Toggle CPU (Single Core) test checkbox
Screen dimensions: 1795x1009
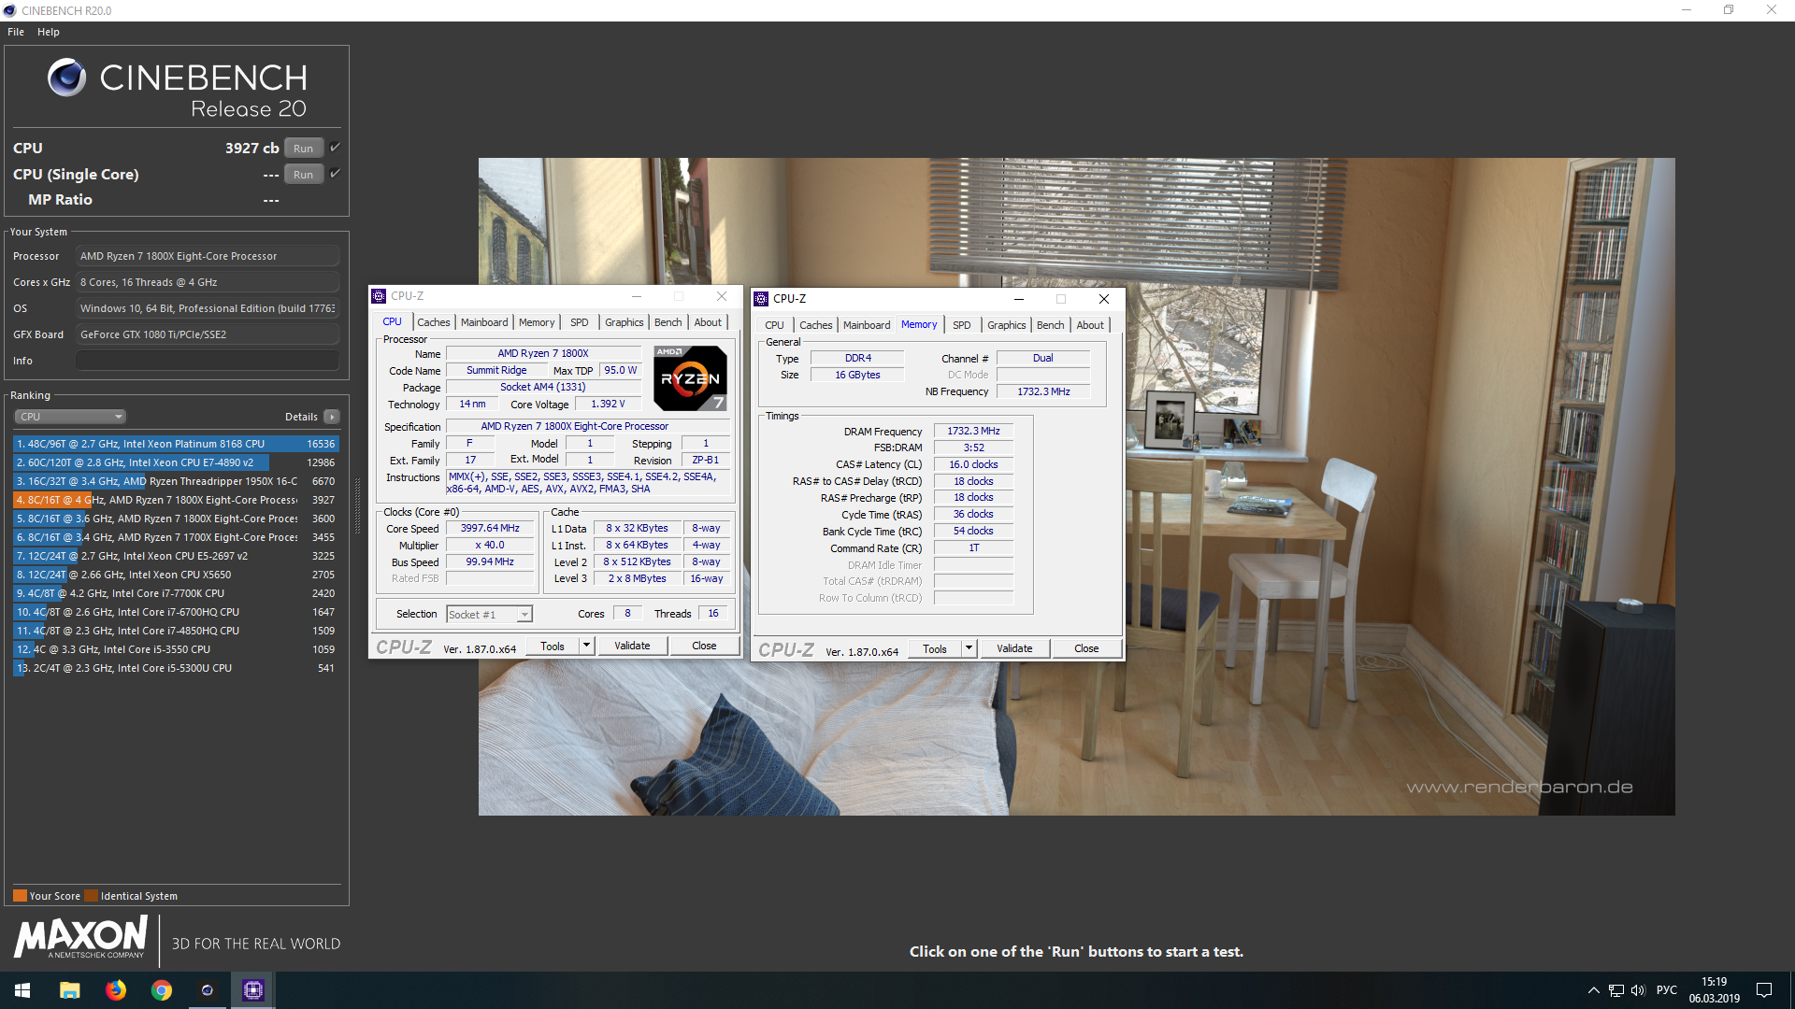335,174
